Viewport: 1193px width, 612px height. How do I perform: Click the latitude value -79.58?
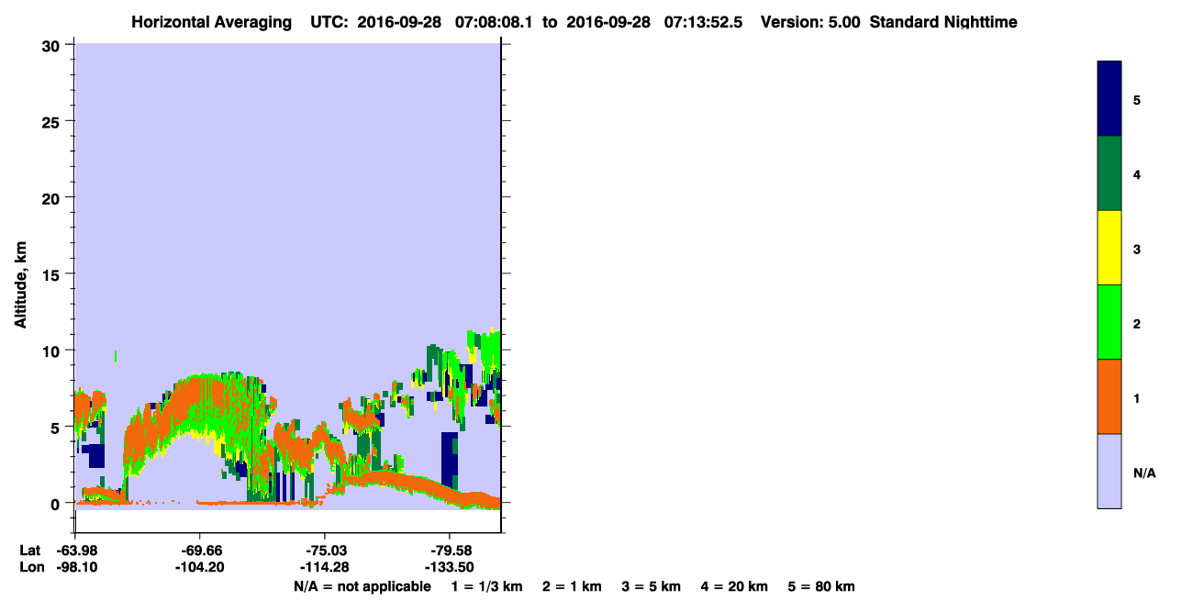450,551
